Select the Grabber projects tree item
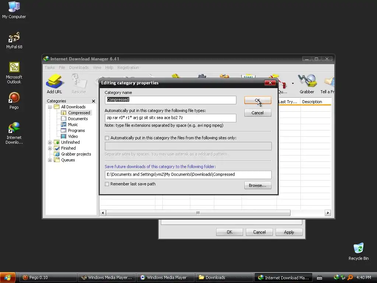 pyautogui.click(x=76, y=154)
